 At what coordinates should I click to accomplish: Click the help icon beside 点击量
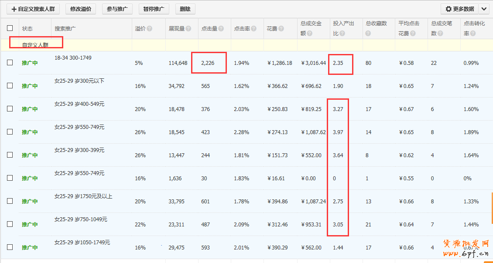point(221,29)
